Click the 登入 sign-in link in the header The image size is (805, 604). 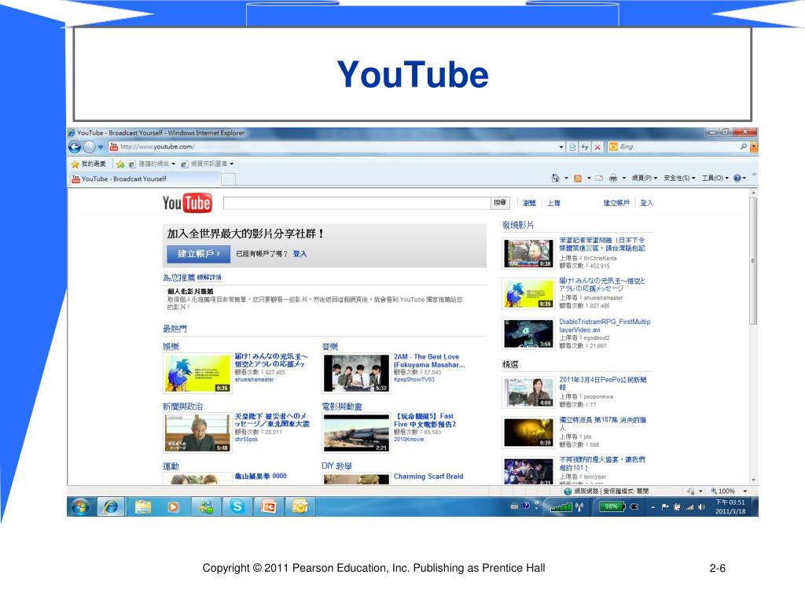pyautogui.click(x=646, y=204)
